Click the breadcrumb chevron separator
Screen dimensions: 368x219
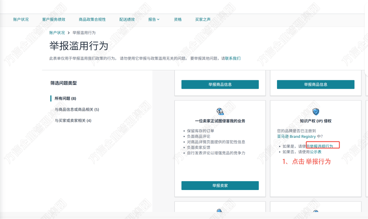[68, 33]
